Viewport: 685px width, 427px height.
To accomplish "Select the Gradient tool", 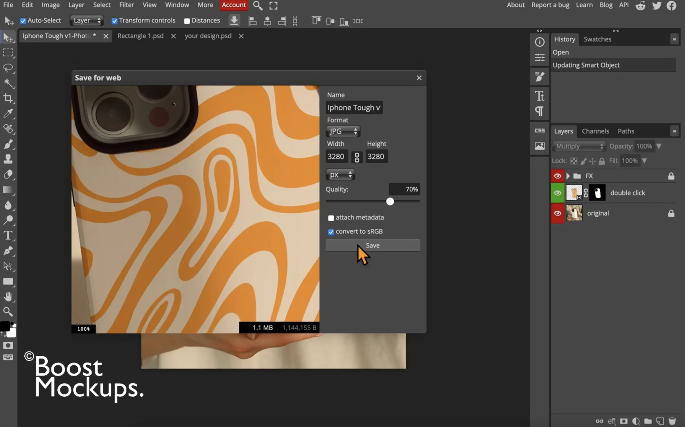I will coord(8,190).
